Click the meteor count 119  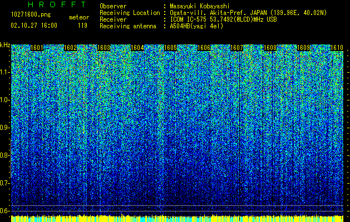[82, 26]
